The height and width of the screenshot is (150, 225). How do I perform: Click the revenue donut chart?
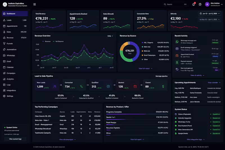coord(130,52)
